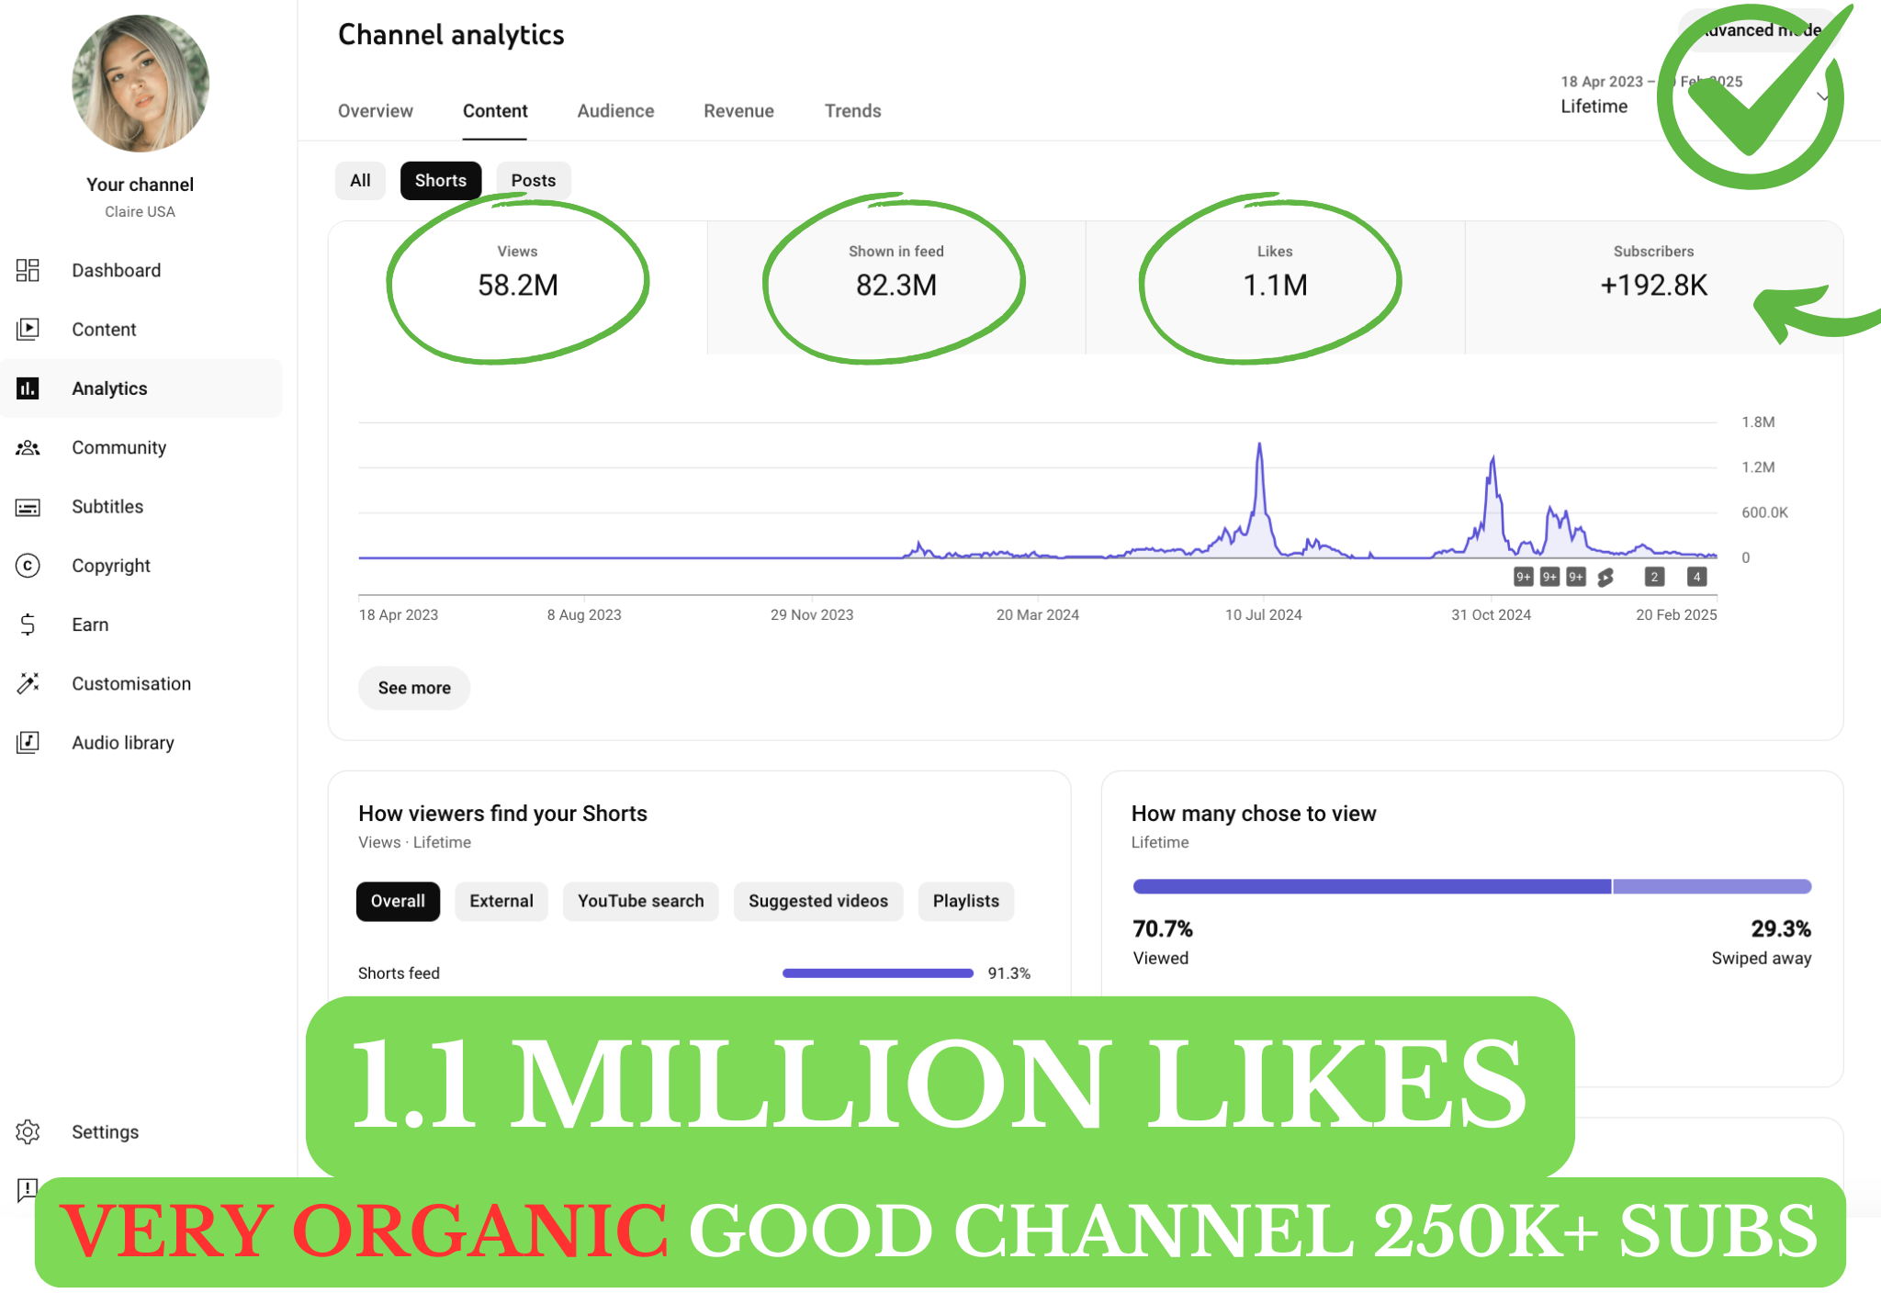Open the Earn dollar icon

click(28, 624)
